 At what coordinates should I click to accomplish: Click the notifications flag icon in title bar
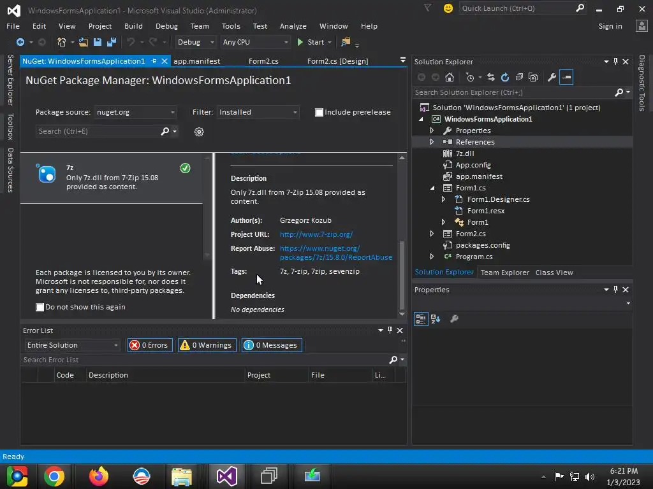click(427, 8)
